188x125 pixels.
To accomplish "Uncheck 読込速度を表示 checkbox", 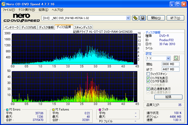I will (x=148, y=89).
